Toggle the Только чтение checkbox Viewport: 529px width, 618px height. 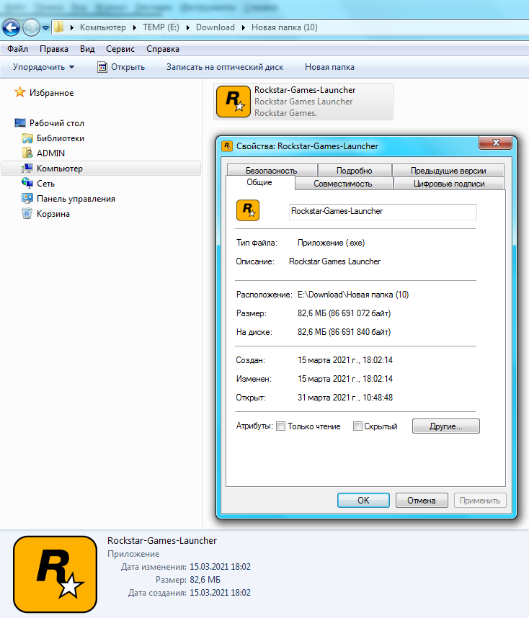[281, 426]
